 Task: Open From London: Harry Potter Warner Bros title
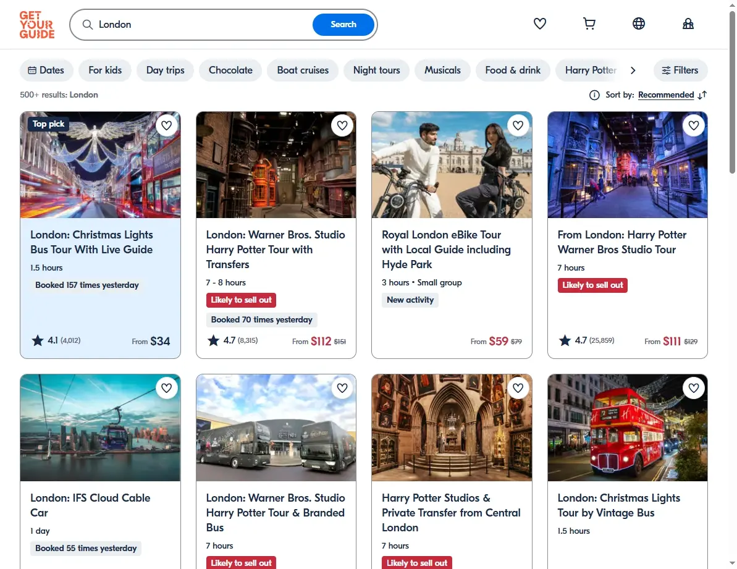(x=622, y=242)
